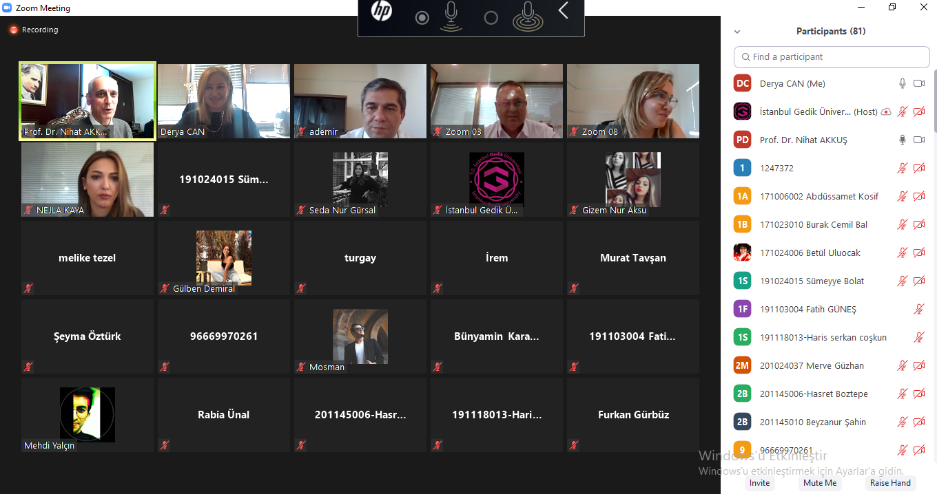Click camera-off icon for Burak Cemil Bal
The image size is (937, 494).
pos(919,224)
